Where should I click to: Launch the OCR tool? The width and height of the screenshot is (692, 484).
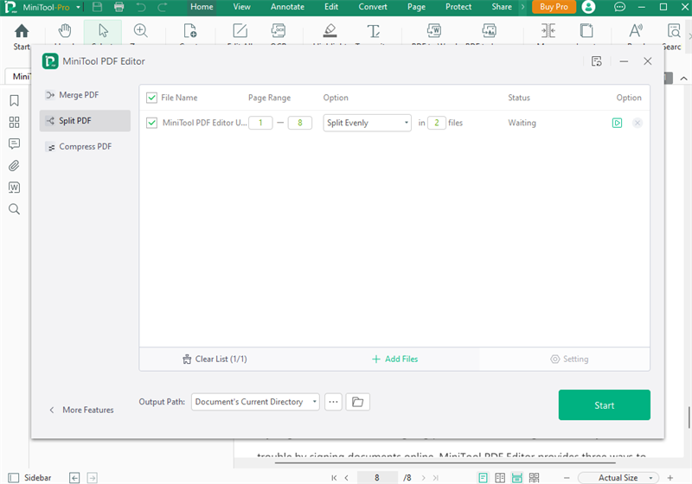pos(278,31)
